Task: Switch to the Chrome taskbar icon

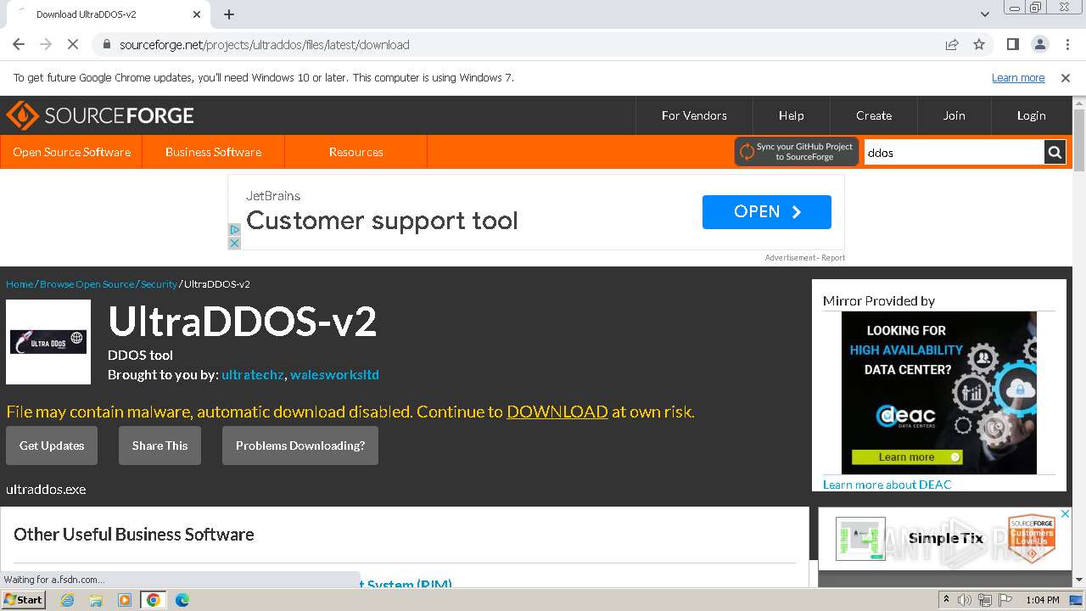Action: 153,600
